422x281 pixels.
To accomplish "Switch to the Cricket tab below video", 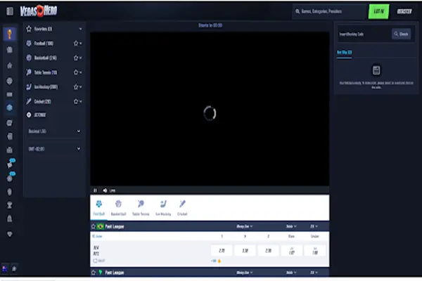I will [x=182, y=208].
